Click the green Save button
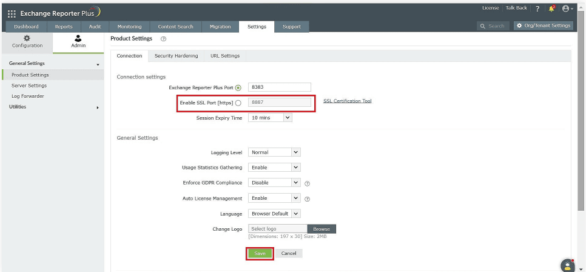 pos(260,253)
